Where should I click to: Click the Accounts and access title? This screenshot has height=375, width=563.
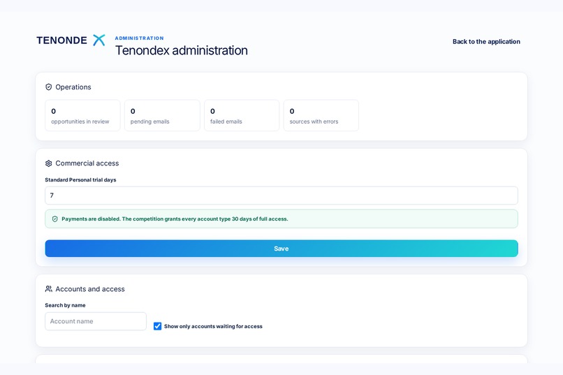90,289
